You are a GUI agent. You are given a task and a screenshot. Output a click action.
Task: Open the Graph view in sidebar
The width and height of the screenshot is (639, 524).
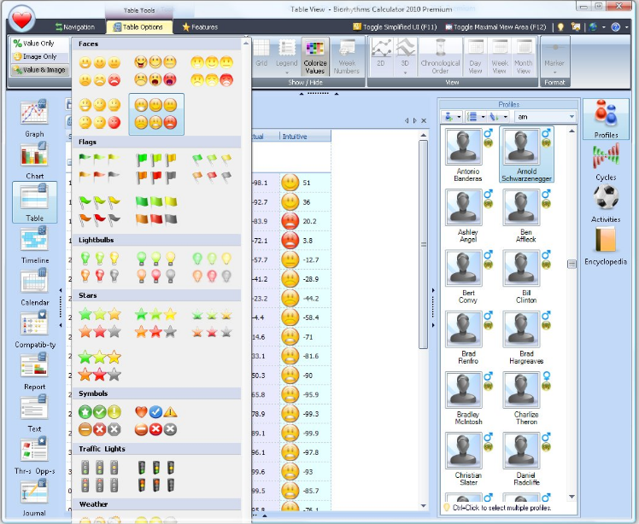coord(34,119)
